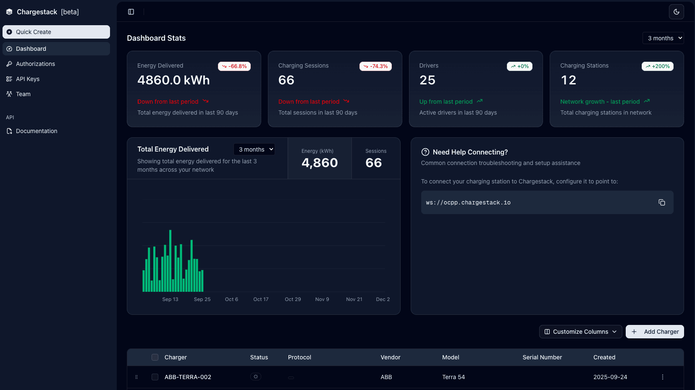Click the Authorizations key icon
695x390 pixels.
tap(9, 64)
